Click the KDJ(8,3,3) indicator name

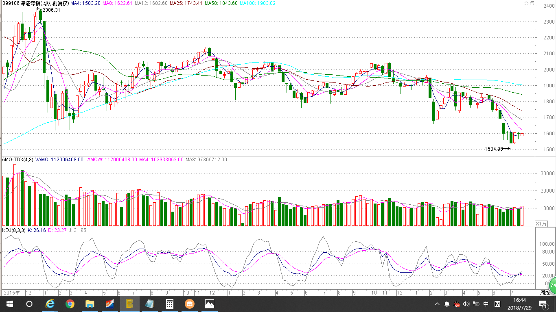[14, 230]
